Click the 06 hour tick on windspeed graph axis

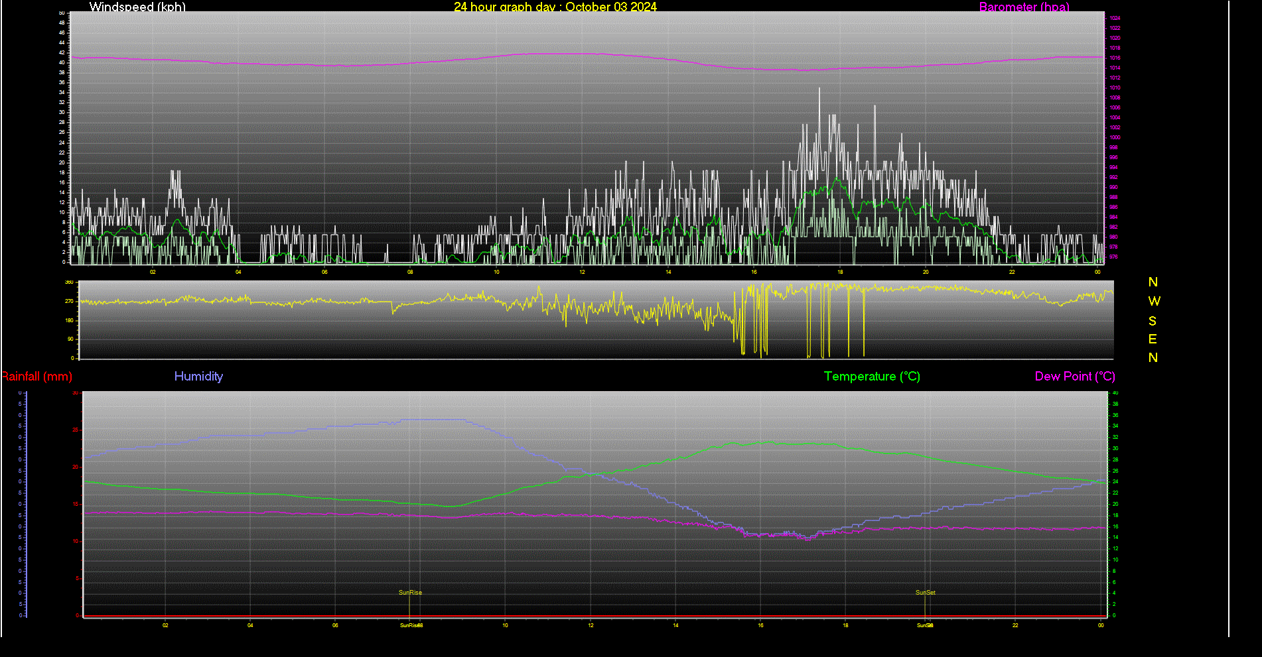(x=324, y=272)
